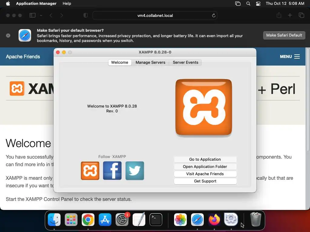The image size is (310, 232).
Task: Open Safari from the Dock
Action: 197,220
